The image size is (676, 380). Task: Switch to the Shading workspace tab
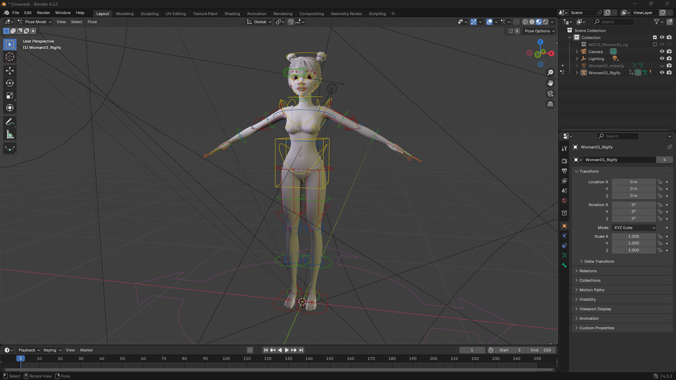(232, 13)
